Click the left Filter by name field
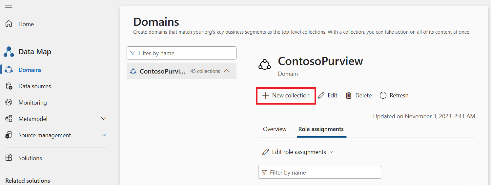This screenshot has height=185, width=491. (x=181, y=53)
